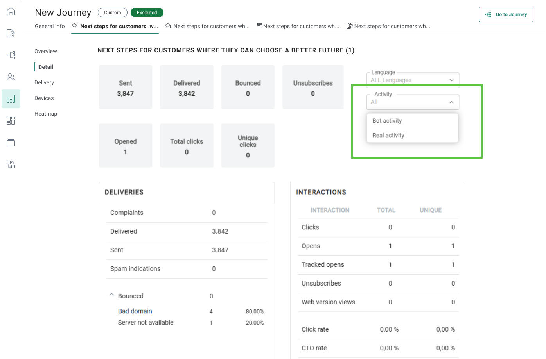Screen dimensions: 546x359
Task: Click the home icon in the sidebar
Action: pos(11,12)
